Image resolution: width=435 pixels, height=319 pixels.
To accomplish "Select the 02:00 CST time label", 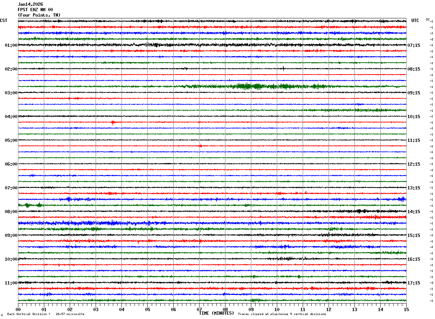I will (x=11, y=69).
